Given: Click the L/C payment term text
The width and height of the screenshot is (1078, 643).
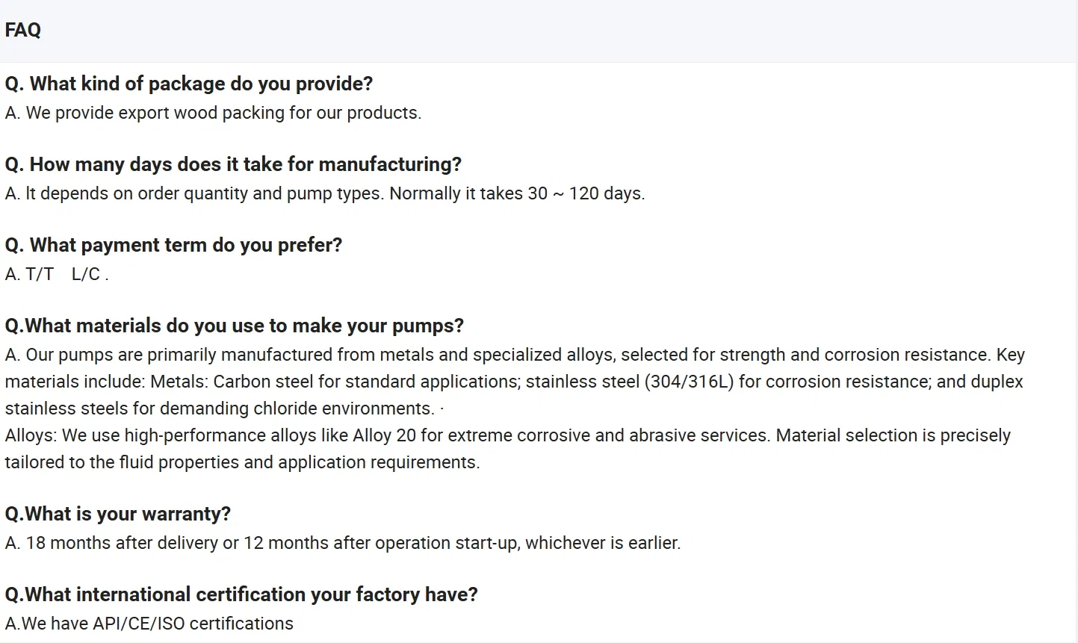Looking at the screenshot, I should (86, 274).
